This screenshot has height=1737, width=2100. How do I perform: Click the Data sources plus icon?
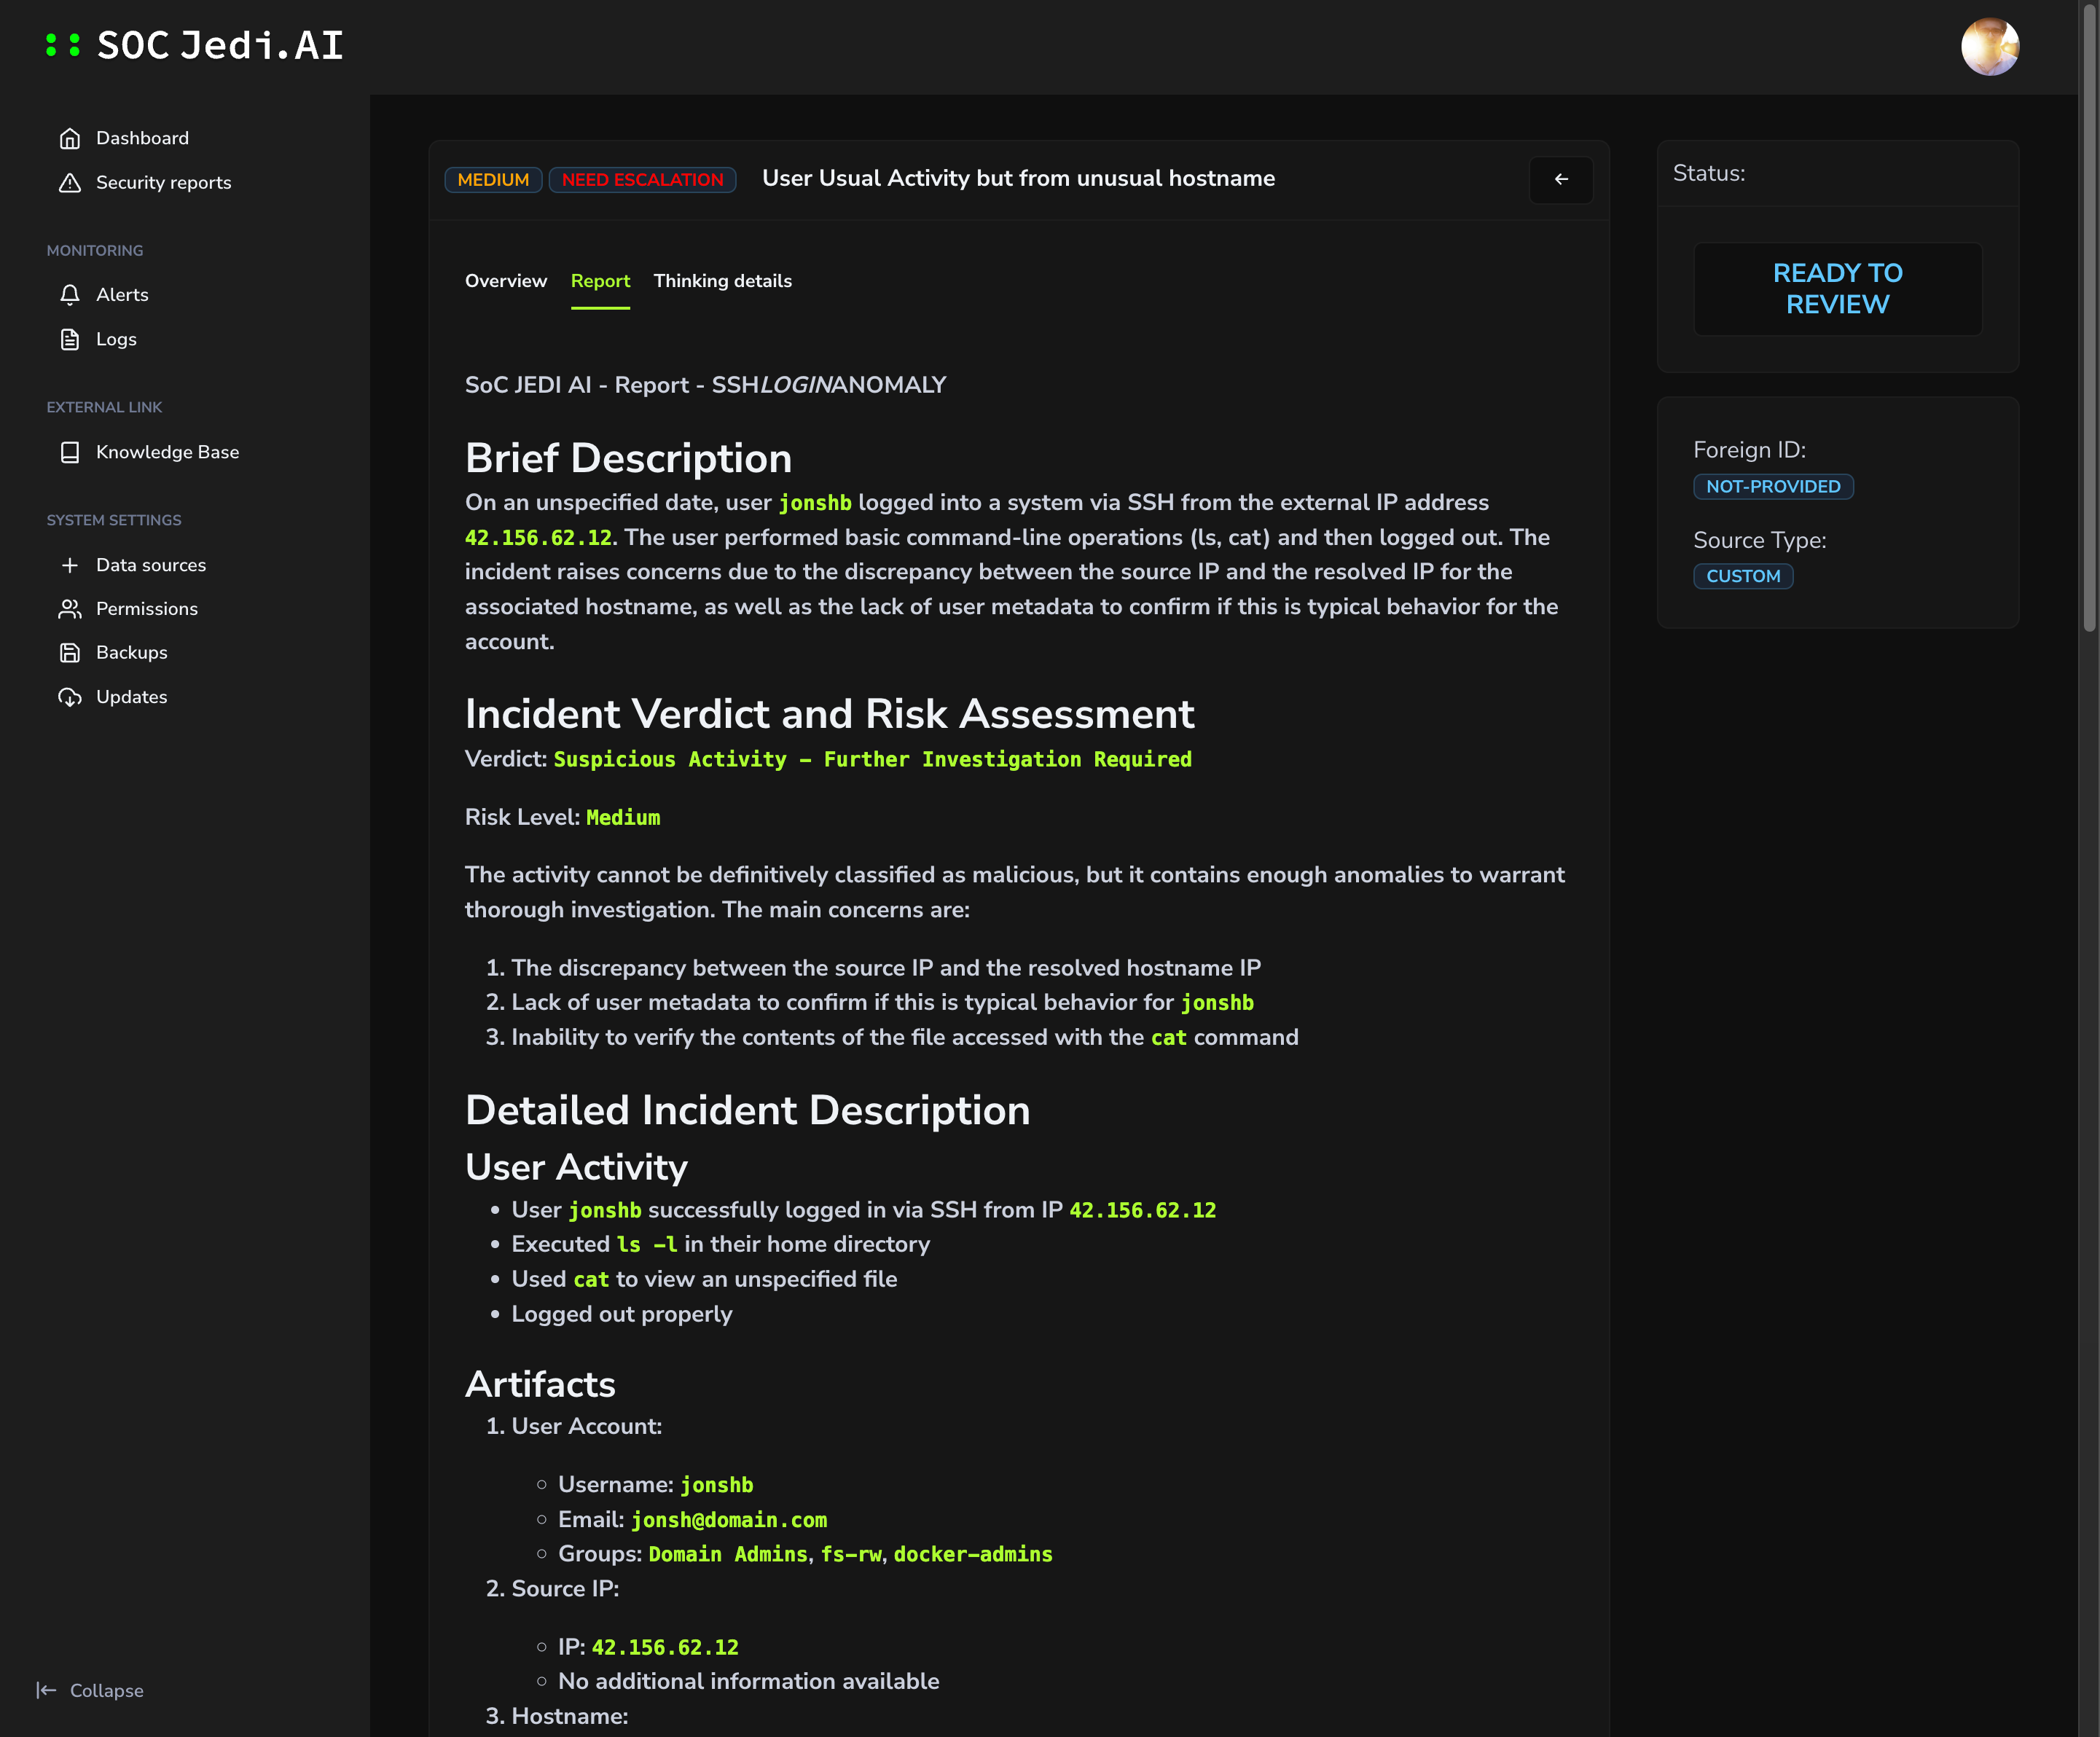click(x=69, y=565)
